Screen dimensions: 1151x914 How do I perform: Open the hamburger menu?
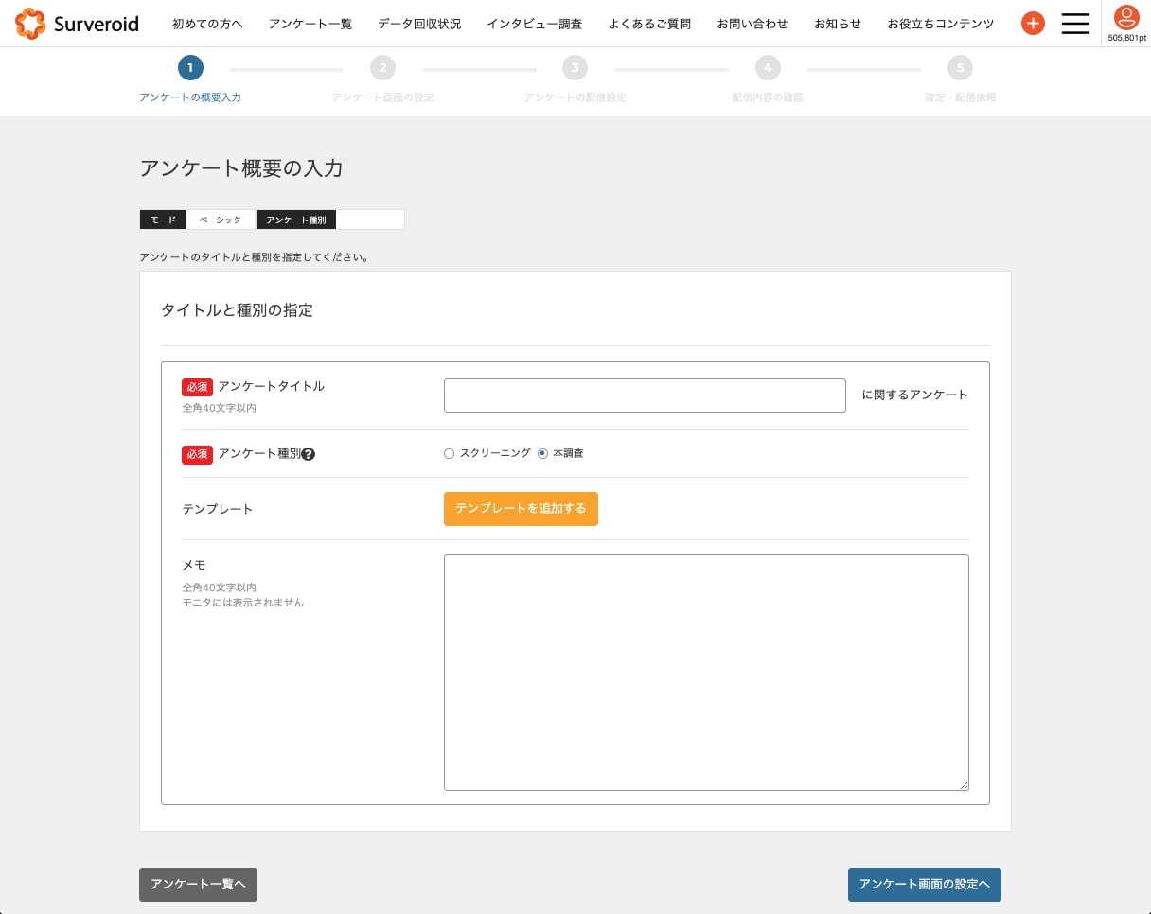coord(1075,24)
